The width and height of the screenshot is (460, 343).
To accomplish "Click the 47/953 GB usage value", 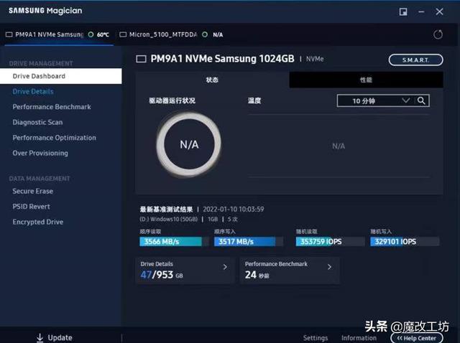I will 161,275.
